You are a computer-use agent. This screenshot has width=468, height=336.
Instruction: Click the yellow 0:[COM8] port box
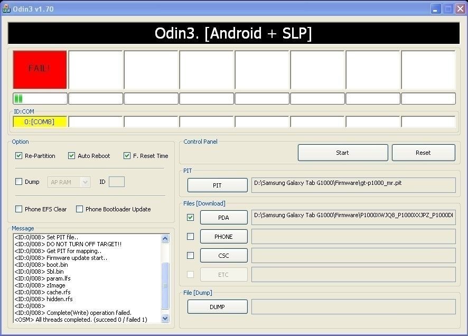[40, 122]
